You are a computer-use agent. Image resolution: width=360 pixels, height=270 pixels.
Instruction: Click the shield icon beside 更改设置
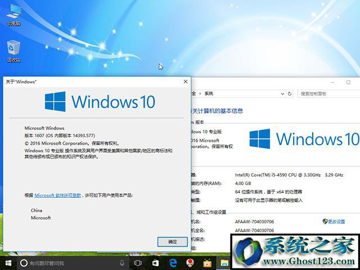point(325,222)
